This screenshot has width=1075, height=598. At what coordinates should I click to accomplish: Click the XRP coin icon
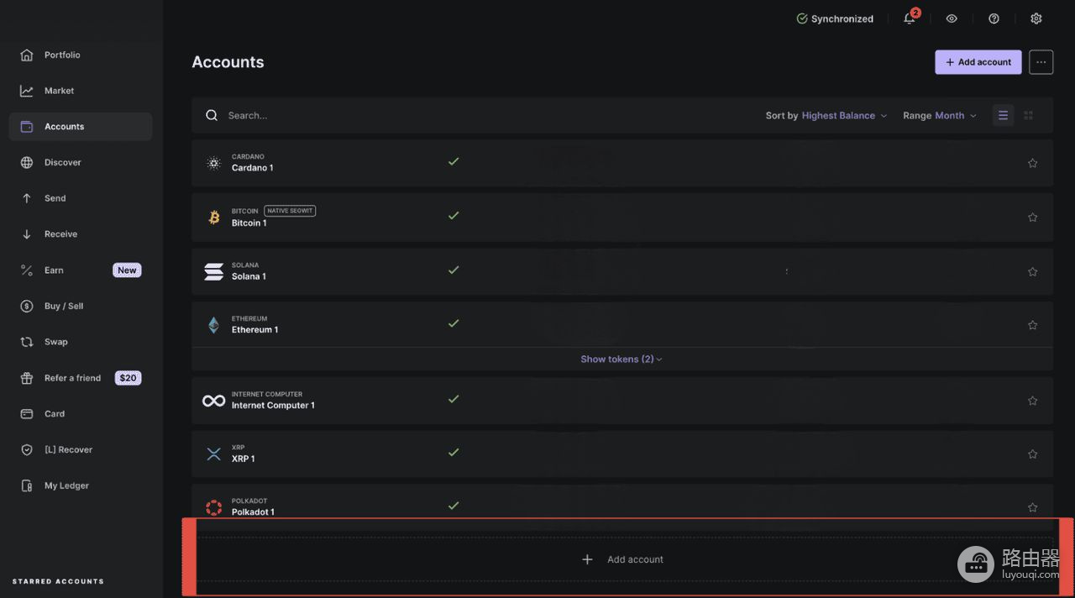[x=213, y=454]
